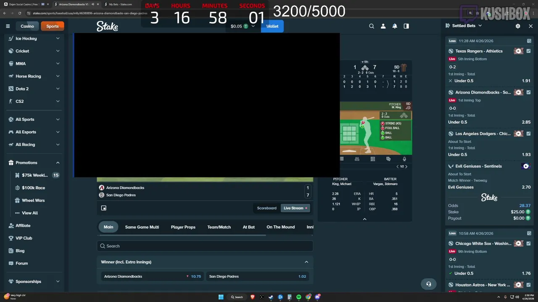Screen dimensions: 538x302
Task: Close the Settled Bets panel
Action: tap(530, 26)
